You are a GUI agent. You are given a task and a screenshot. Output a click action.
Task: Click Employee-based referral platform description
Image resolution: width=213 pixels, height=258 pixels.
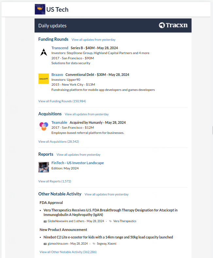(88, 133)
